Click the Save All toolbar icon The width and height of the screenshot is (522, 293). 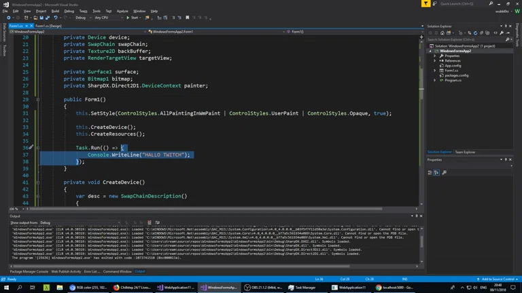(x=48, y=18)
